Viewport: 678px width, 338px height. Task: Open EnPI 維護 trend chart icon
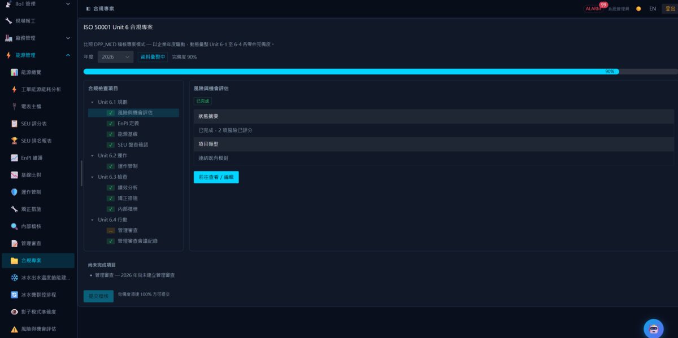(x=14, y=157)
